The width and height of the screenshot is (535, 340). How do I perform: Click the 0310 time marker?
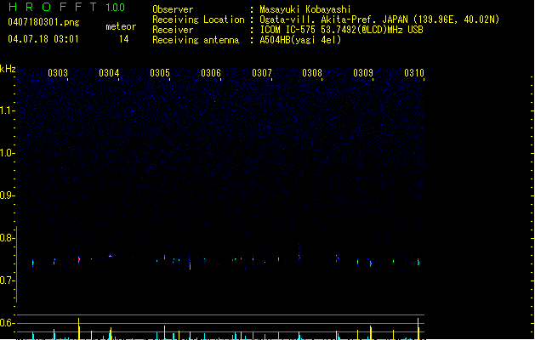coord(414,73)
